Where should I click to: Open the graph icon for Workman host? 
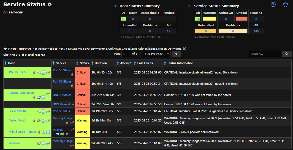coord(48,143)
